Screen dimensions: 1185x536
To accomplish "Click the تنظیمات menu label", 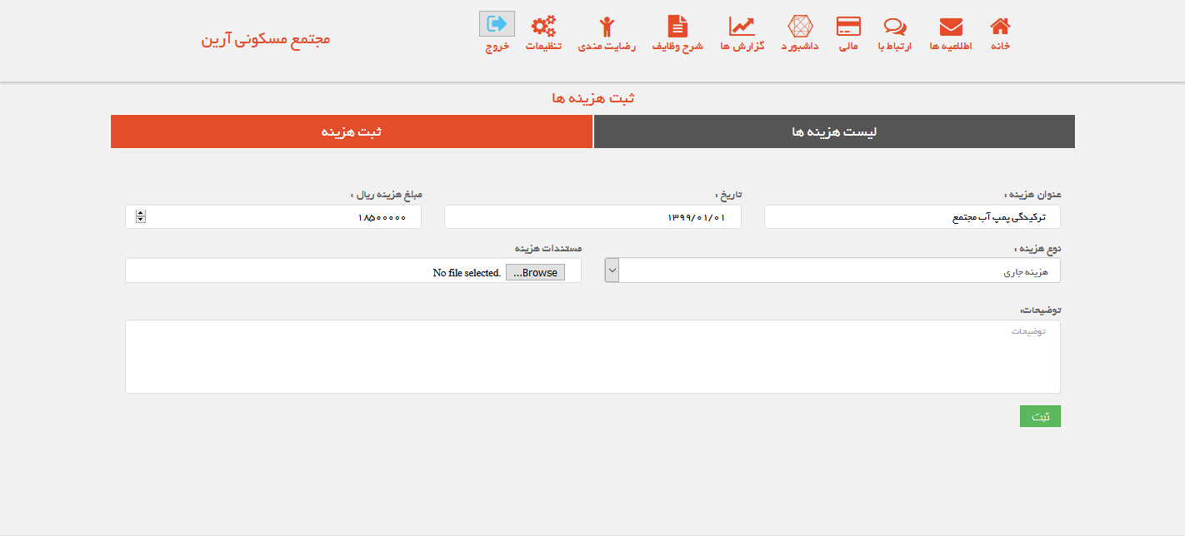I will (x=543, y=47).
